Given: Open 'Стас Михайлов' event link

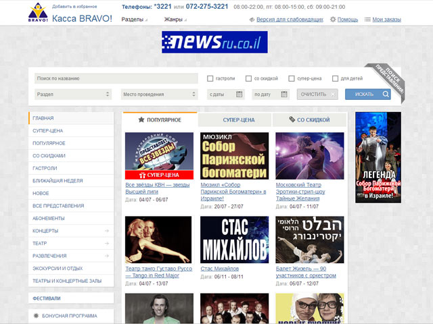Looking at the screenshot, I should coord(220,269).
